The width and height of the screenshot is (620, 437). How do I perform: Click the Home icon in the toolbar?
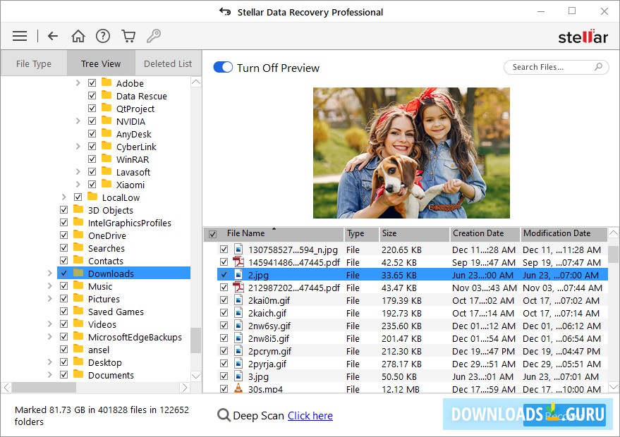pyautogui.click(x=78, y=35)
